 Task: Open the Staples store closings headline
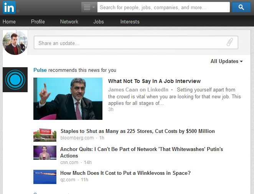point(137,131)
